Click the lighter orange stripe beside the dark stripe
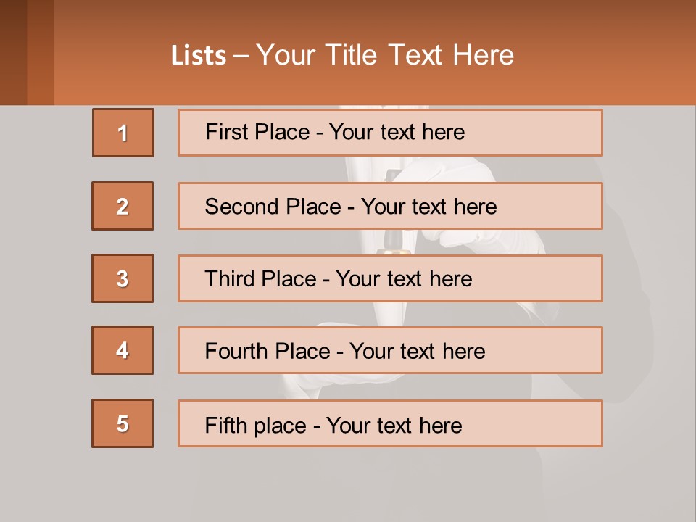 tap(41, 52)
